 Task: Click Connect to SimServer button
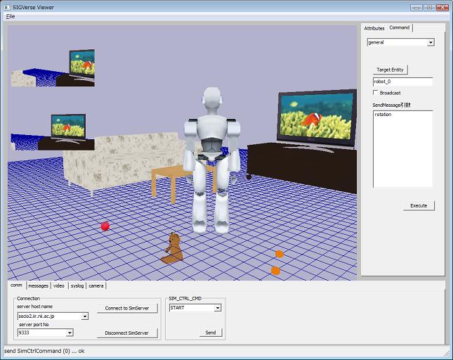tap(127, 309)
